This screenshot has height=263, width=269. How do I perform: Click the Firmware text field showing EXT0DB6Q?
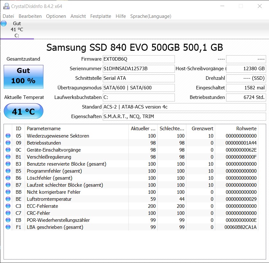tap(138, 59)
